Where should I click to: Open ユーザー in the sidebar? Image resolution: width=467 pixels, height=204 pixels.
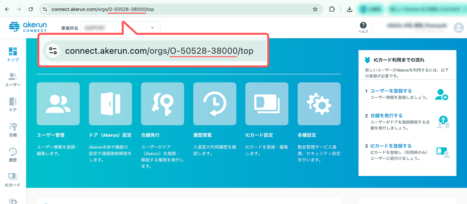13,79
